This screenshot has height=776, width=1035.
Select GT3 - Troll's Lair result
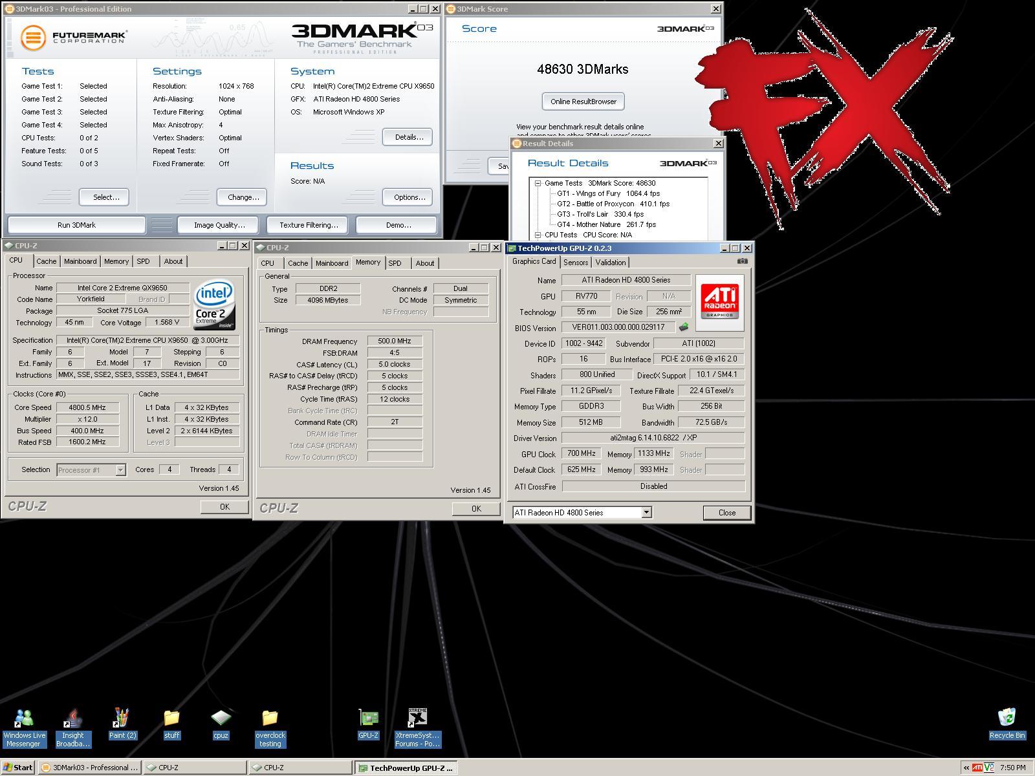[600, 214]
